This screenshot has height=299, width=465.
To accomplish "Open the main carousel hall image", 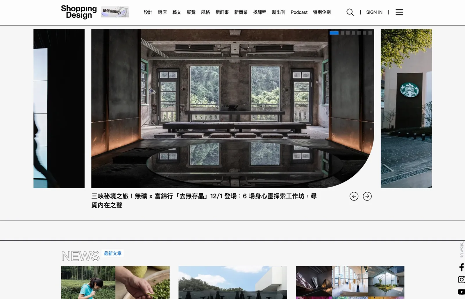I will pyautogui.click(x=233, y=109).
